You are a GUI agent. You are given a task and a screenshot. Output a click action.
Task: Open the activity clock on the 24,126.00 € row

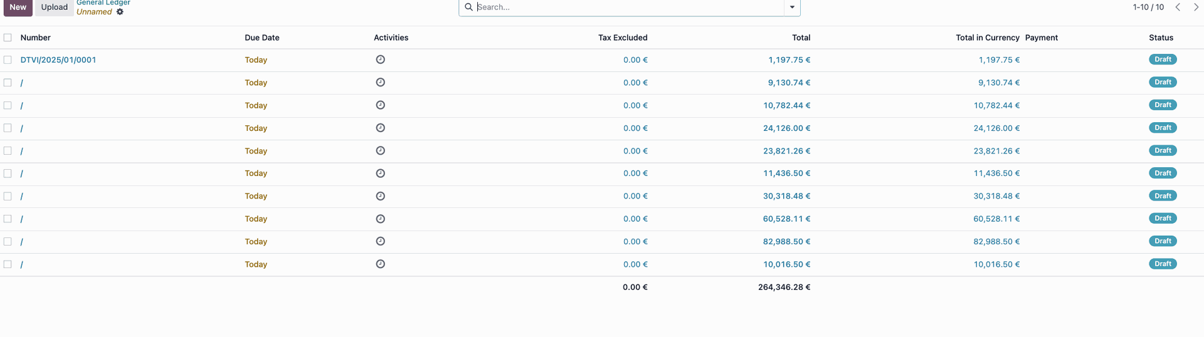point(380,128)
